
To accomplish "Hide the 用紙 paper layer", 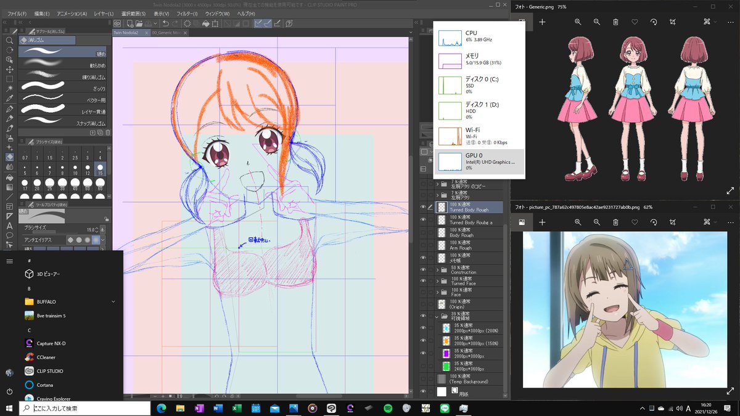I will tap(423, 391).
